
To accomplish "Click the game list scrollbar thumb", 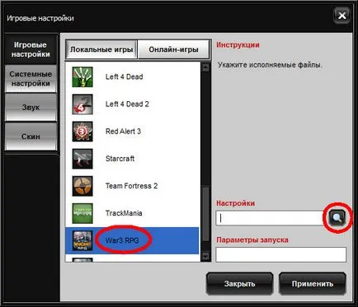I will (205, 214).
